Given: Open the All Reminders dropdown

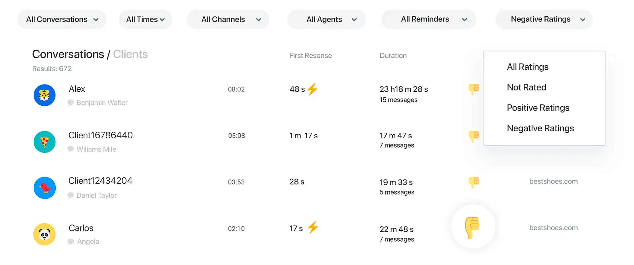Looking at the screenshot, I should click(x=429, y=19).
